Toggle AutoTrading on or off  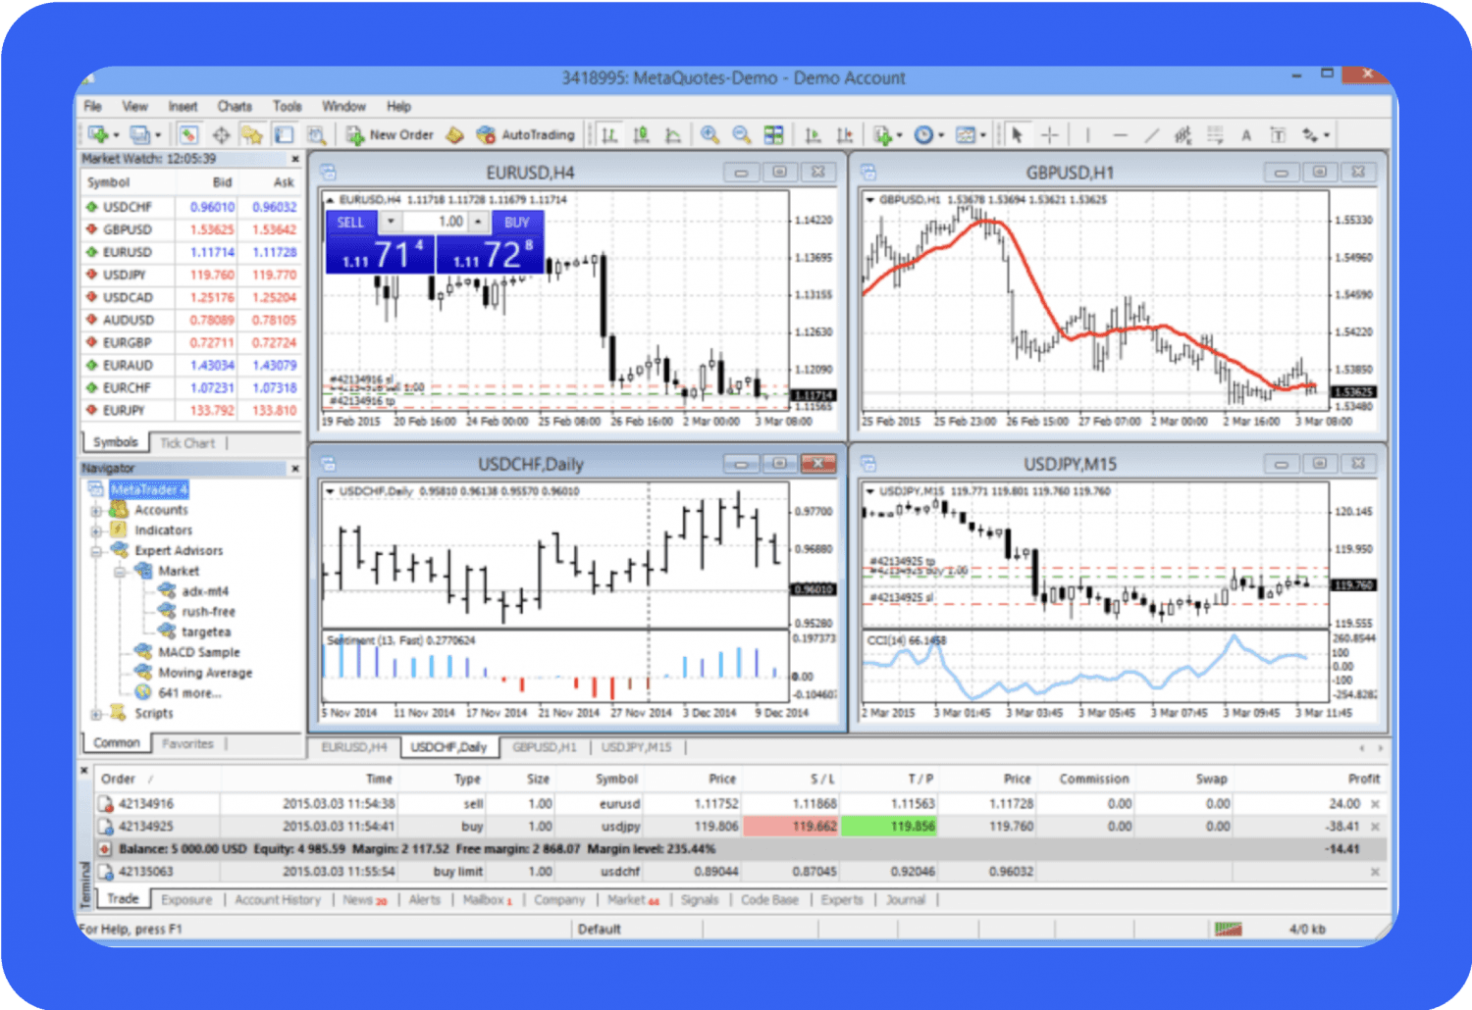[x=525, y=134]
